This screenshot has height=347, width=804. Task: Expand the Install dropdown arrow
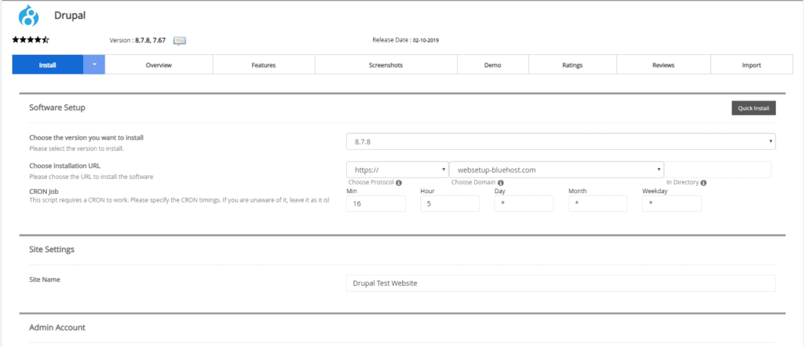(94, 65)
